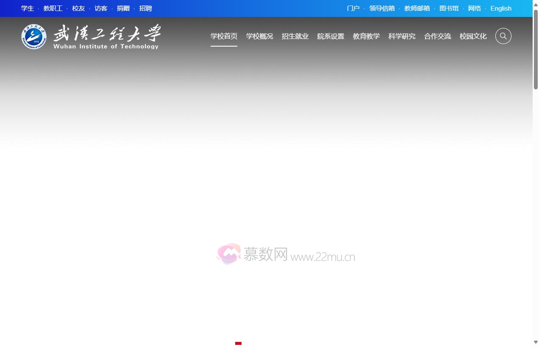The height and width of the screenshot is (347, 539).
Task: Open the 招聘 link
Action: [145, 8]
